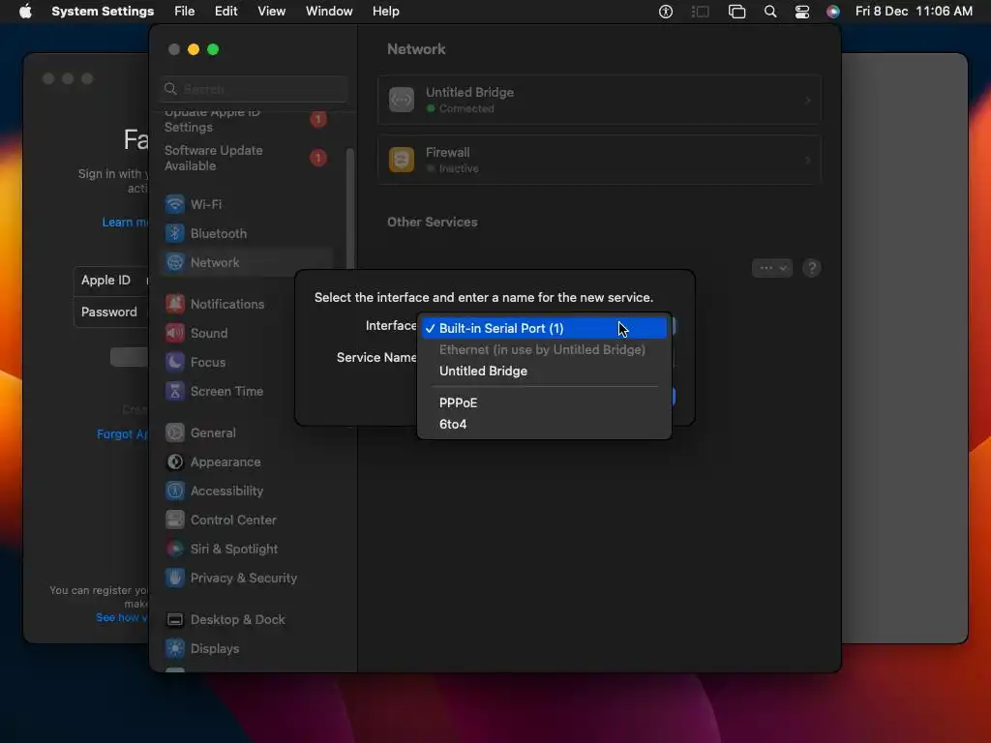Open the Bluetooth icon in sidebar

(174, 233)
